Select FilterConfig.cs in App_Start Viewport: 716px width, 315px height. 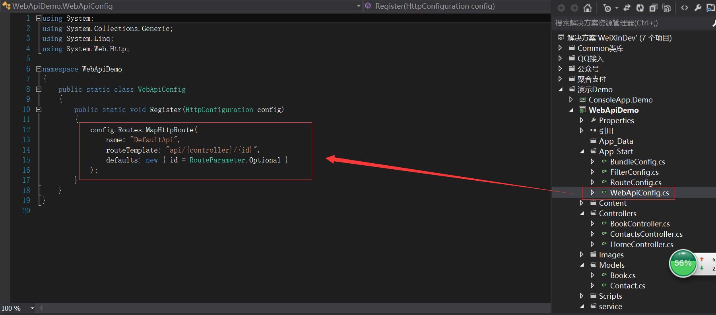635,172
